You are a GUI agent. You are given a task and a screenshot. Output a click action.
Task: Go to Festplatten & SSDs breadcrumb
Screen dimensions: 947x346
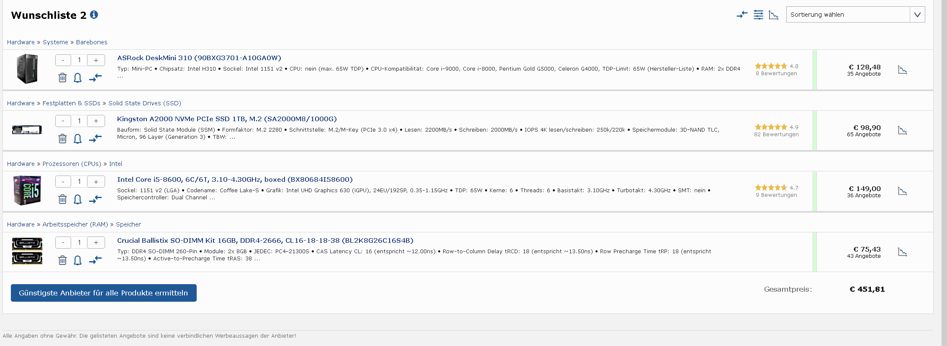pos(72,103)
